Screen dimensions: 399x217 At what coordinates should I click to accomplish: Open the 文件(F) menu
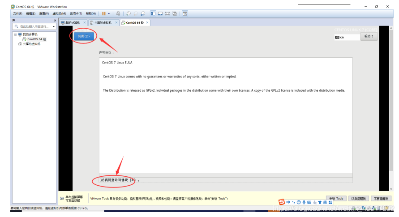[17, 14]
